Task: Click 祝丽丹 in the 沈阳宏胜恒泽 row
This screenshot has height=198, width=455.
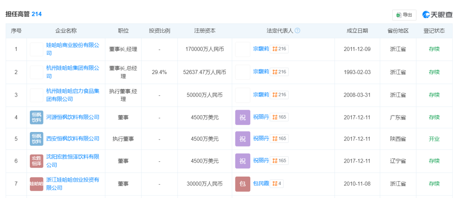Action: pos(261,160)
